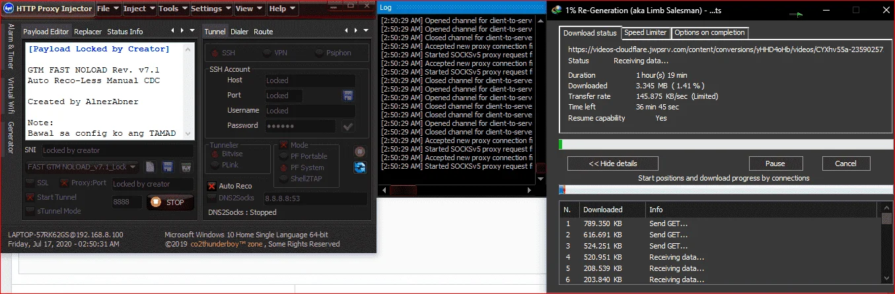Open the tab list dropdown arrow on Tunnel tab strip
This screenshot has width=895, height=294.
click(x=365, y=31)
